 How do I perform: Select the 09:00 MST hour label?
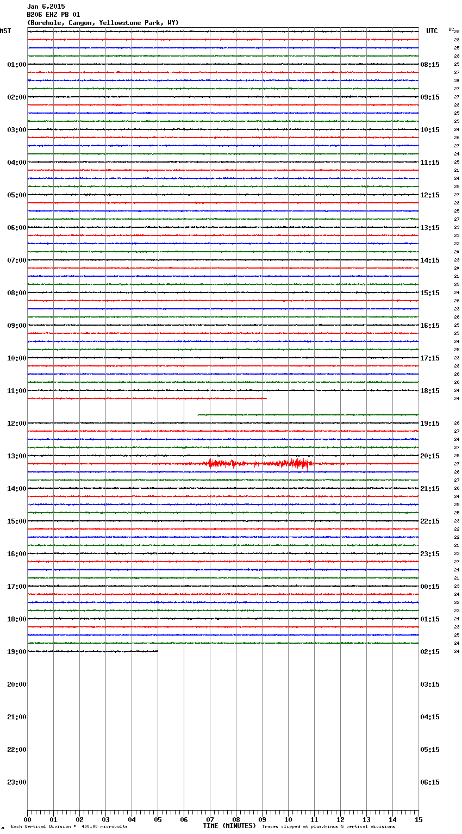coord(17,326)
